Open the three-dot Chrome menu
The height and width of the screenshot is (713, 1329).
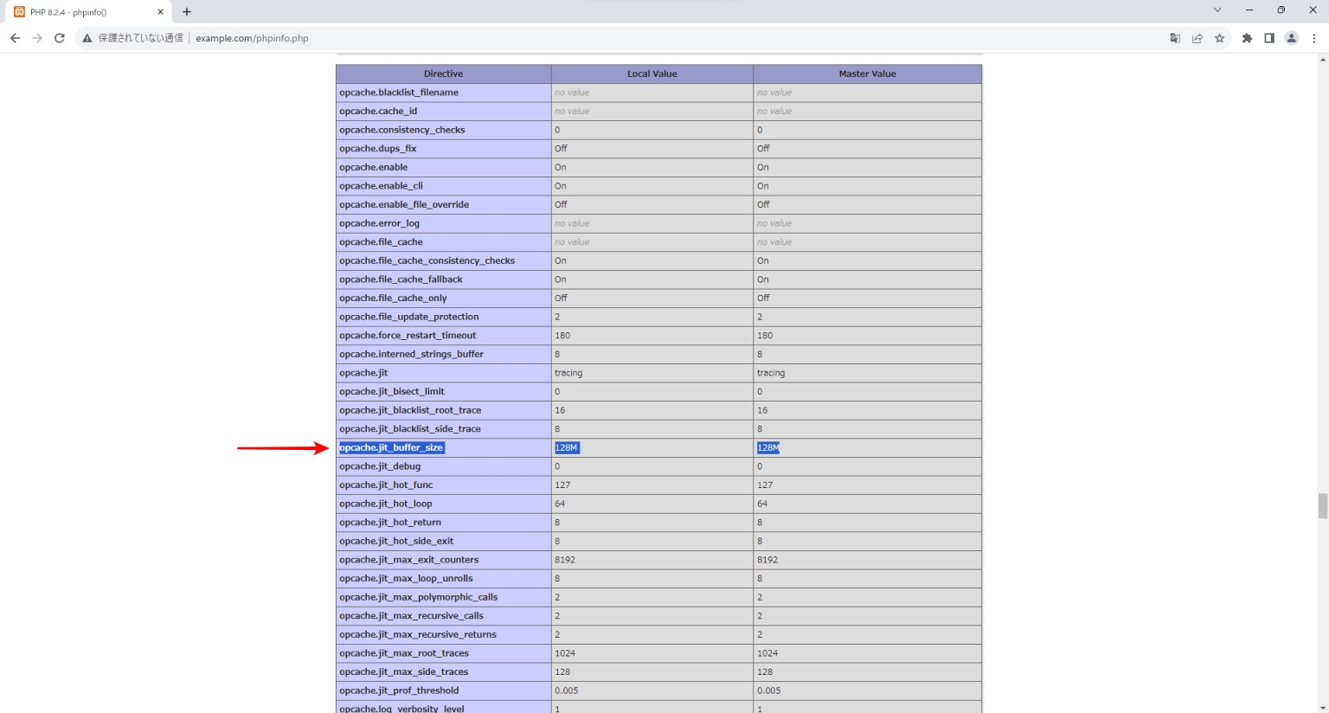click(1313, 38)
